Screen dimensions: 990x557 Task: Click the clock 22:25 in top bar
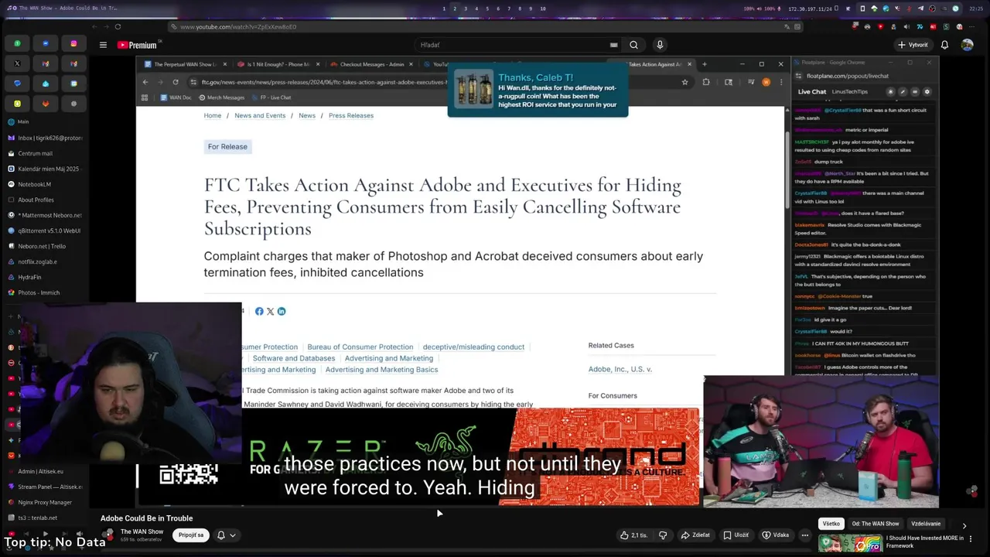pos(976,9)
